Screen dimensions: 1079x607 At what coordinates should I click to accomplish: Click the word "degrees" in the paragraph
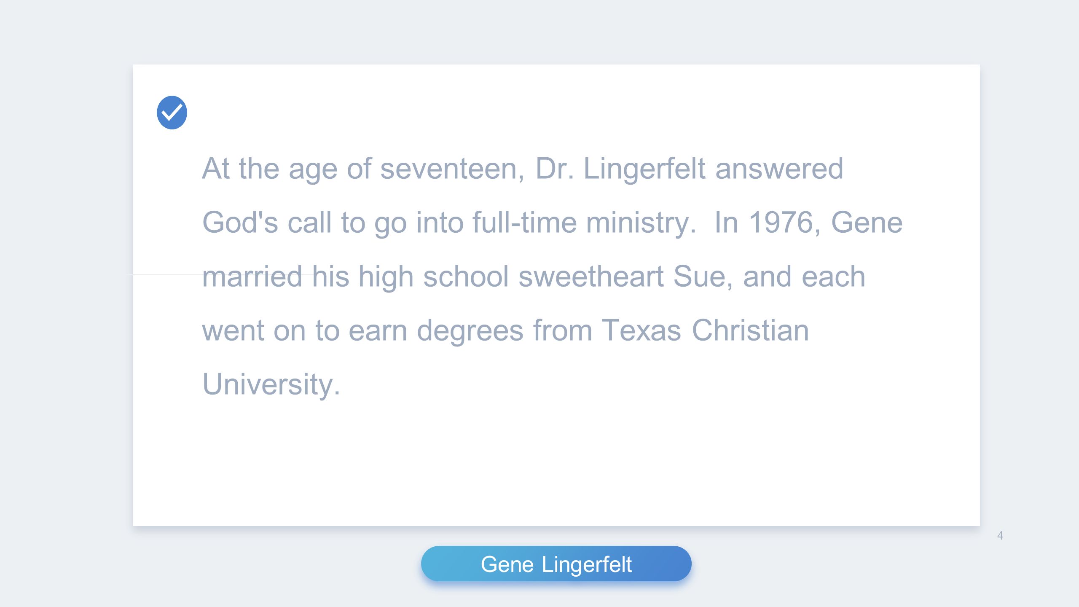click(x=470, y=331)
